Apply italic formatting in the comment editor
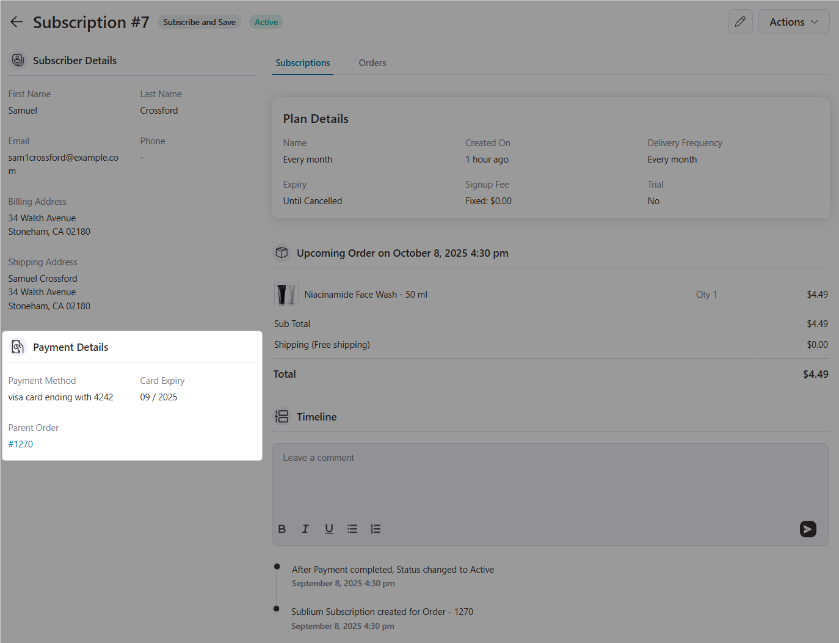The width and height of the screenshot is (839, 643). [305, 529]
